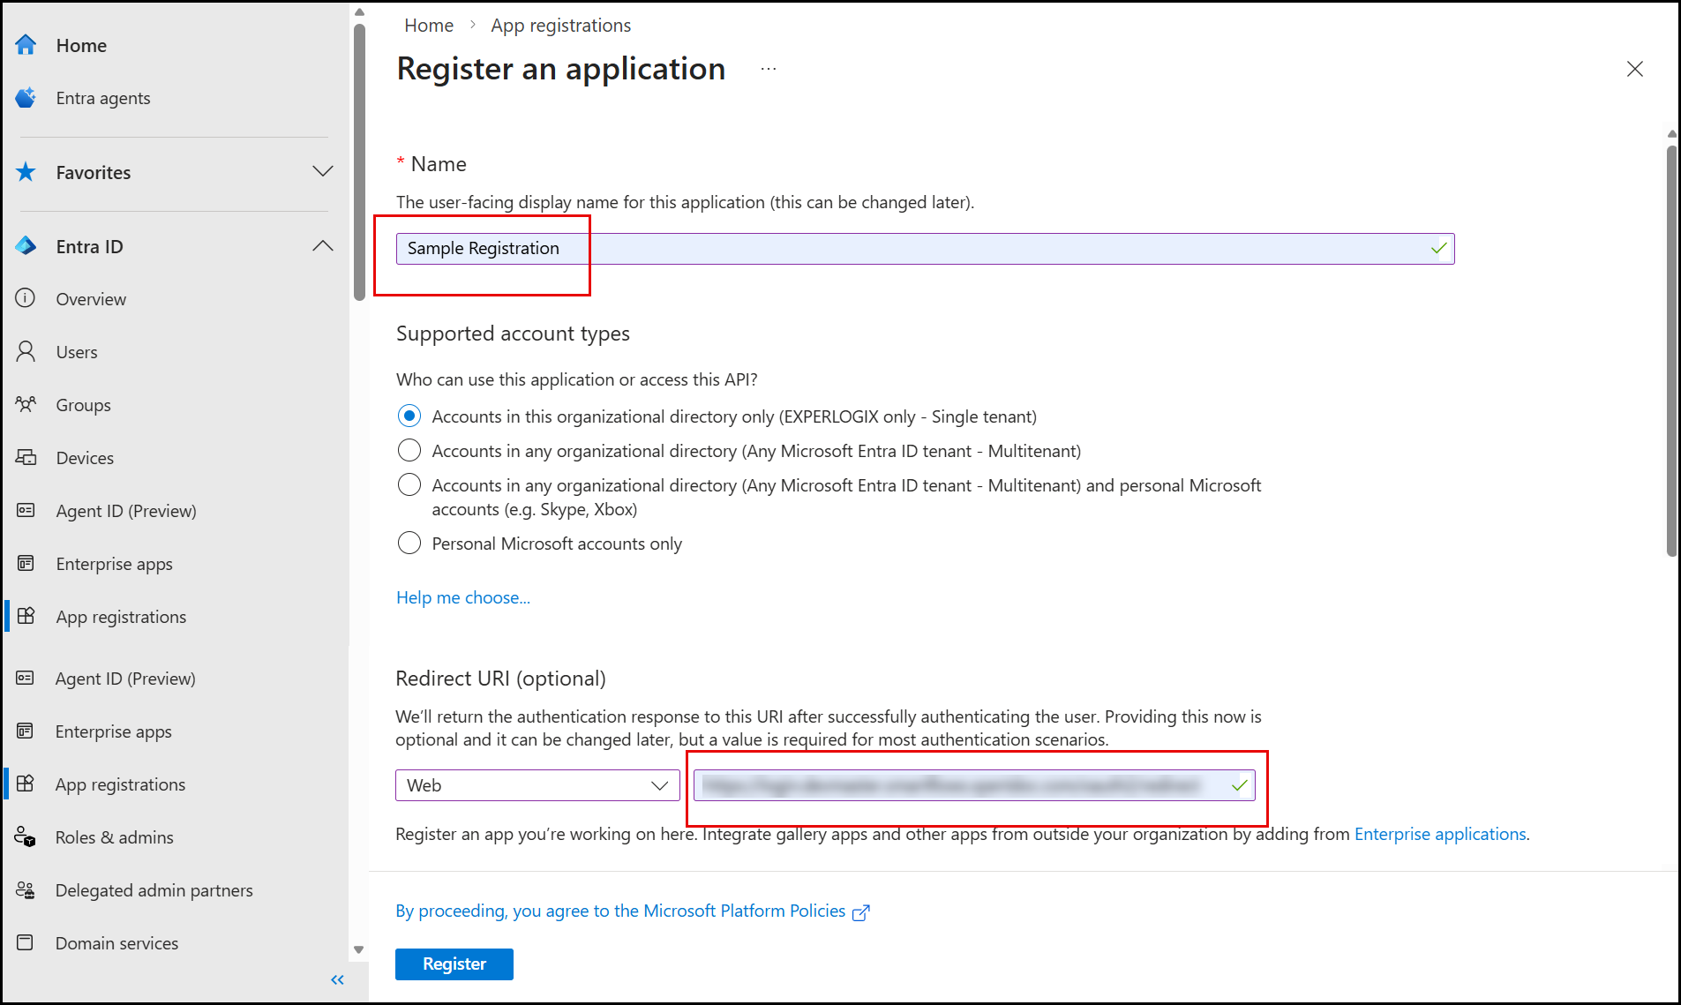
Task: Follow the Enterprise applications link
Action: pos(1440,834)
